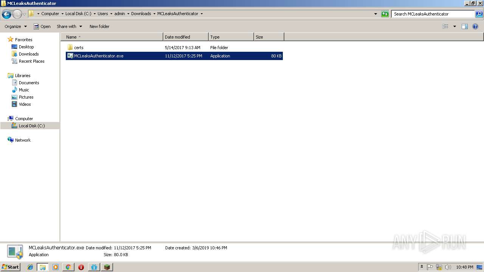Select Downloads in the address breadcrumb
The height and width of the screenshot is (272, 484).
[141, 14]
